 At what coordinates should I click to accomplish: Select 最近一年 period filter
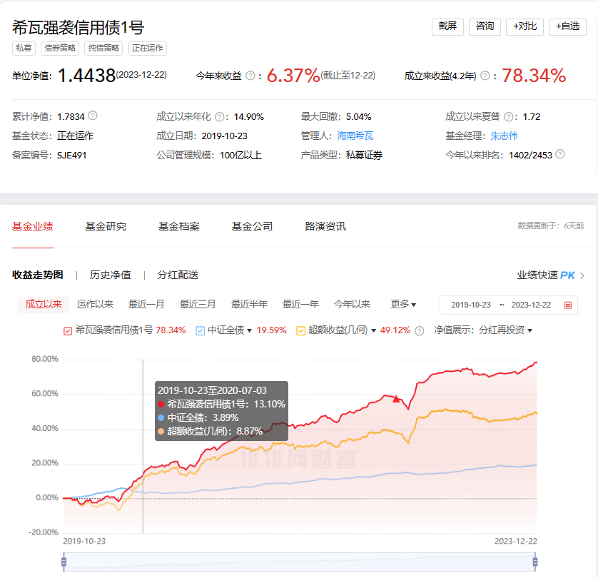[x=300, y=304]
